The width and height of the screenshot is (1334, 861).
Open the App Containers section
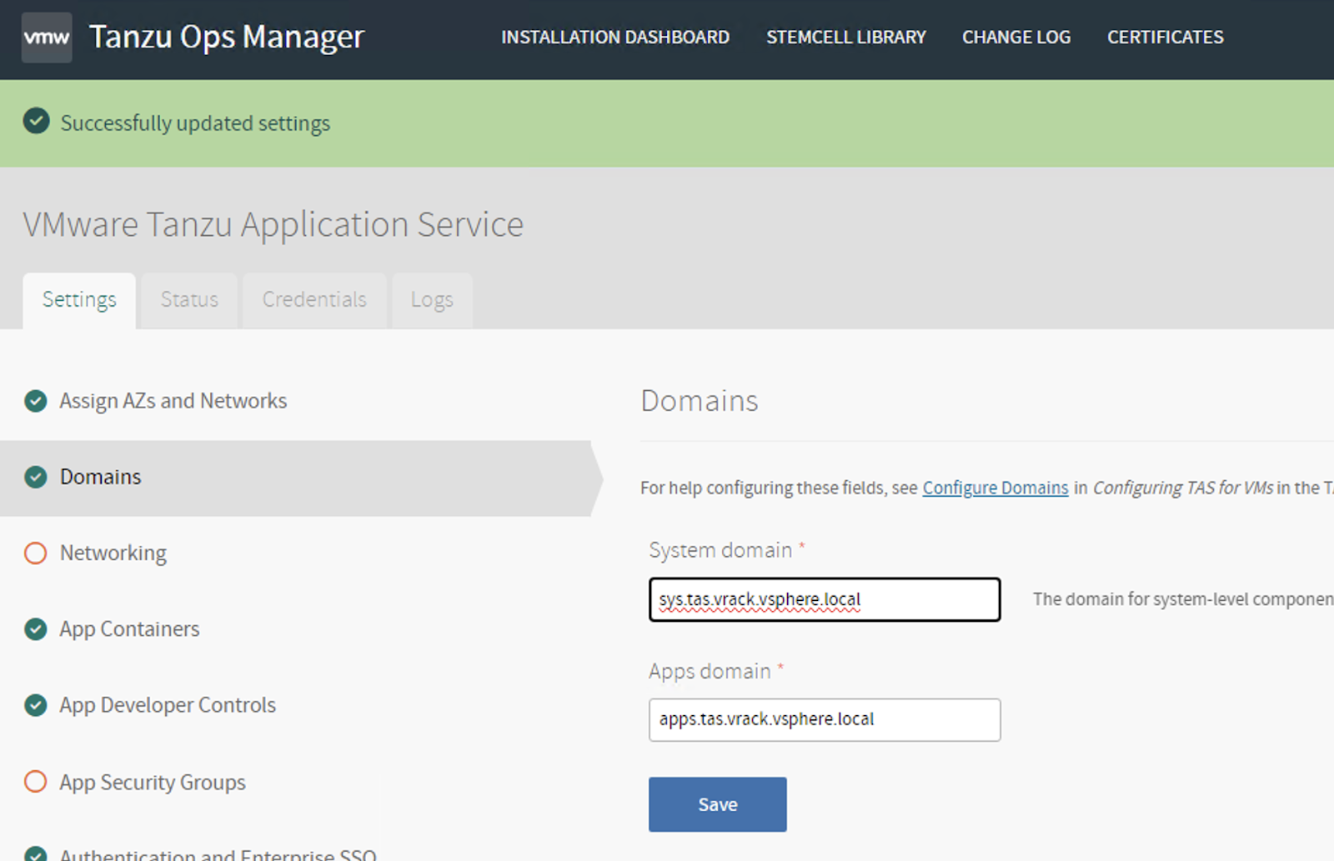[129, 629]
